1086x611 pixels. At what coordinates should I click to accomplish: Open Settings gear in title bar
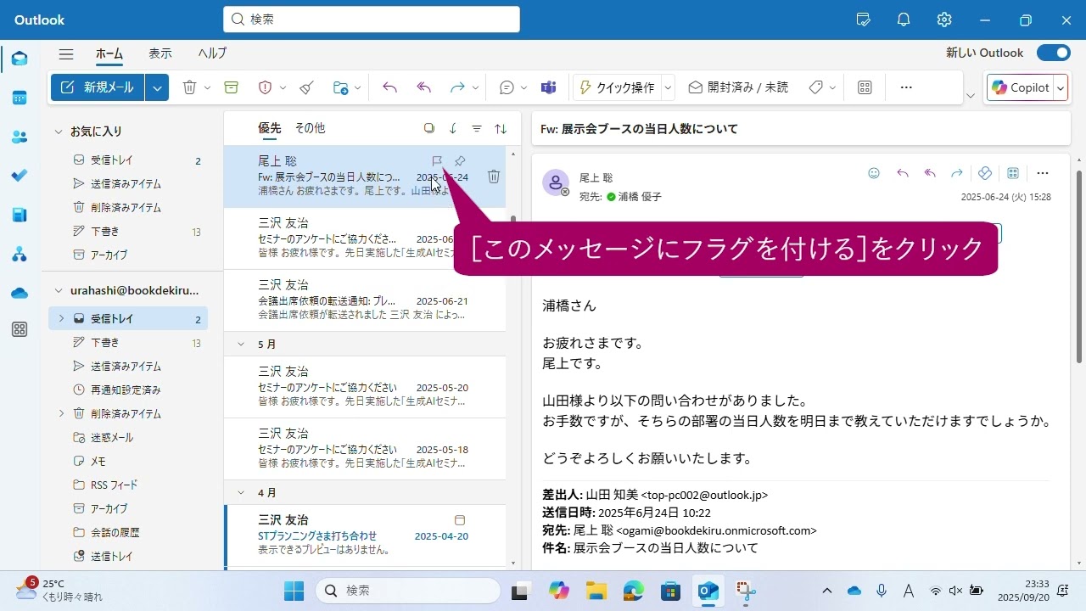944,20
